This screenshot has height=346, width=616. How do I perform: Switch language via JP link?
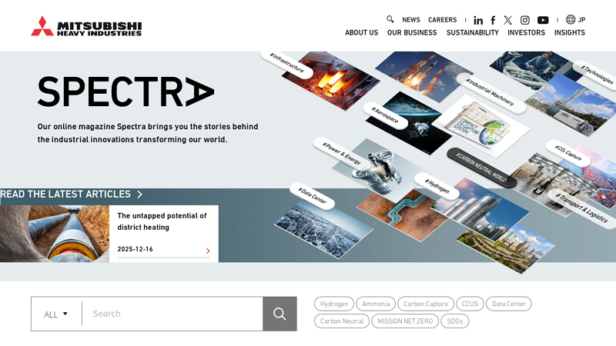(582, 20)
